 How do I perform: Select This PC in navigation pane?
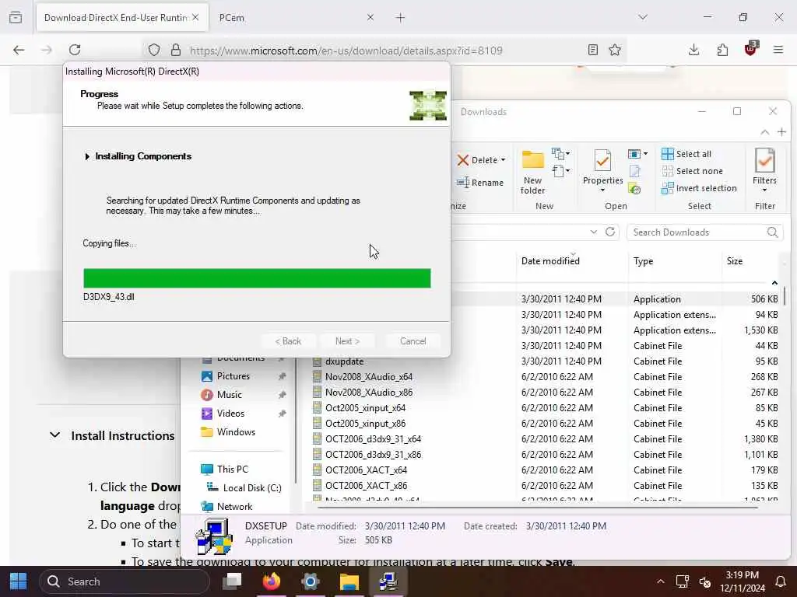(232, 469)
